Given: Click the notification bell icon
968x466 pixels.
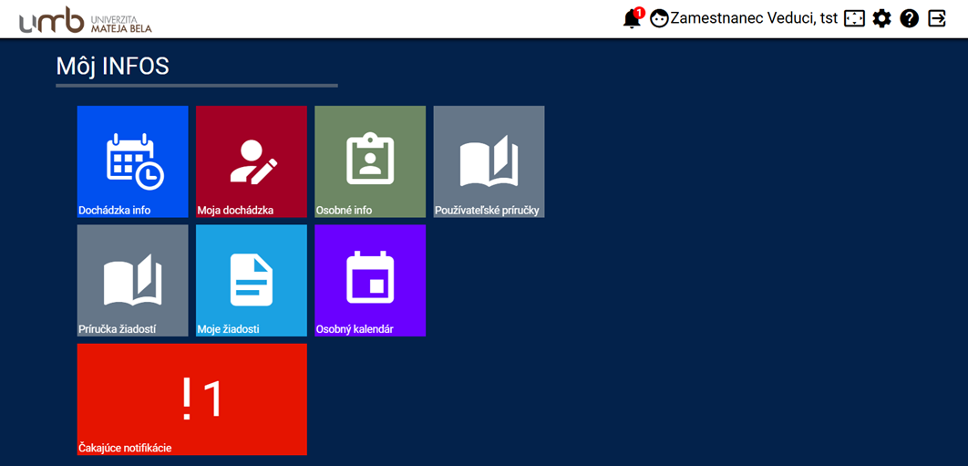Looking at the screenshot, I should 632,19.
